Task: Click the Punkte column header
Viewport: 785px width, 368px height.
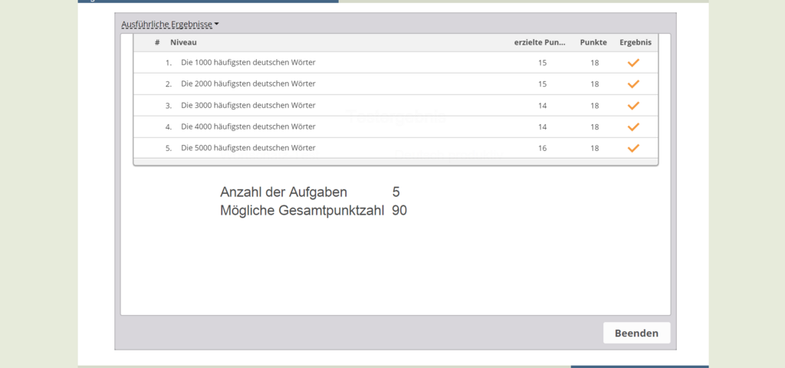Action: (x=593, y=43)
